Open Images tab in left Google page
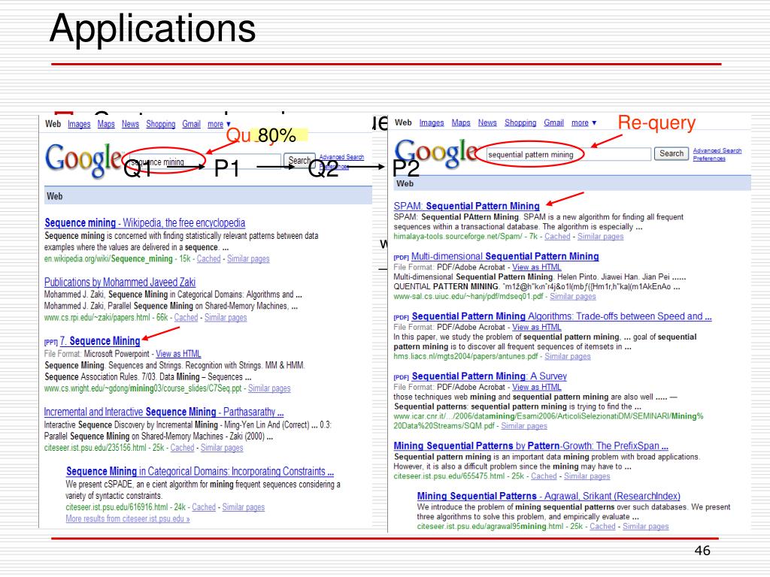Image resolution: width=770 pixels, height=577 pixels. 79,124
